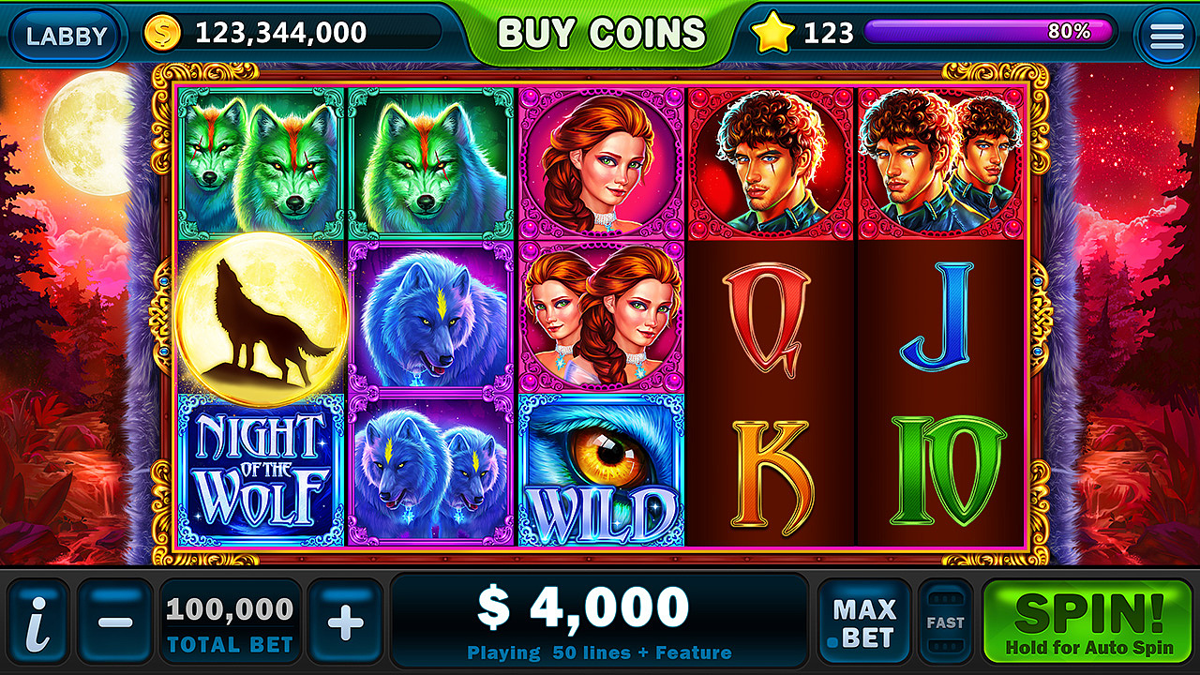This screenshot has height=675, width=1200.
Task: Decrease total bet with minus button
Action: (115, 622)
